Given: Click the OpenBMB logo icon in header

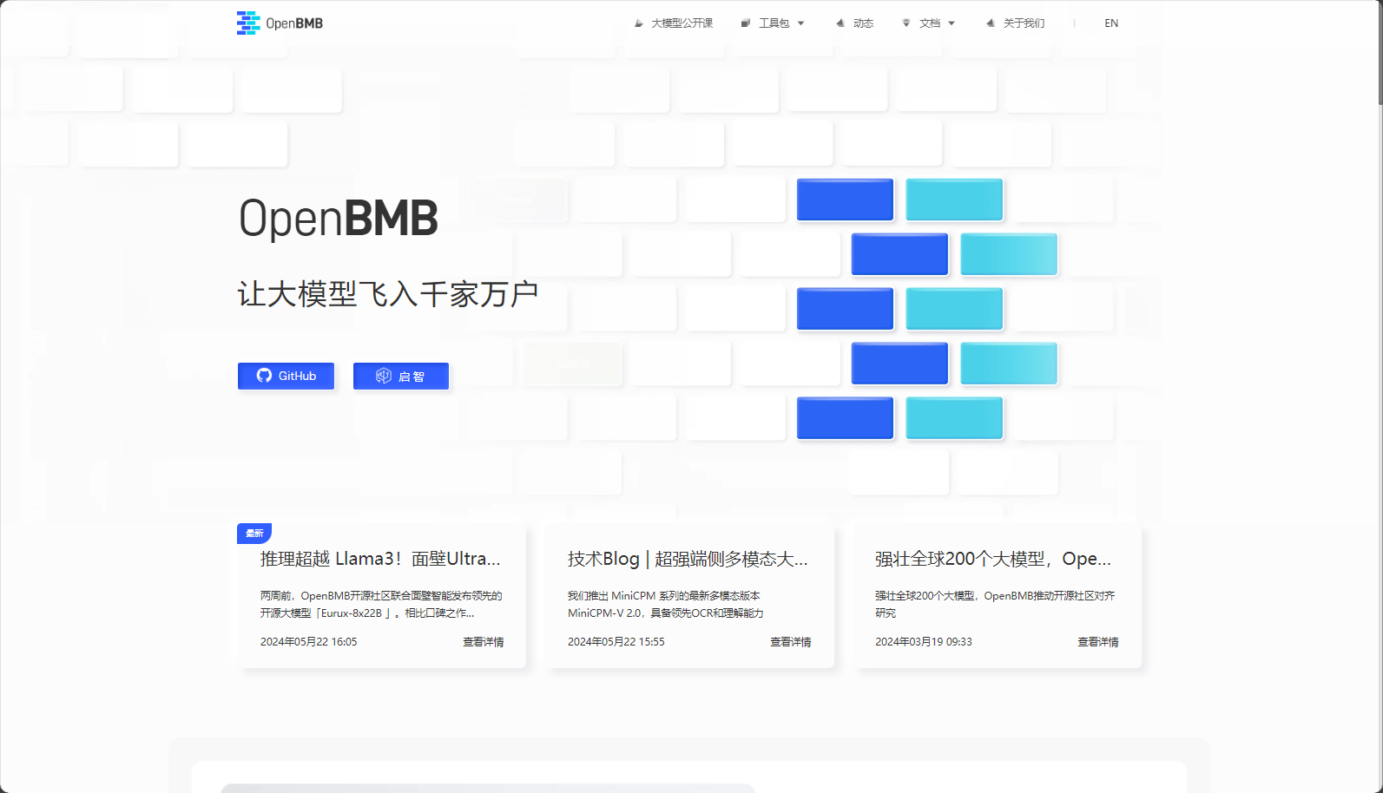Looking at the screenshot, I should 248,23.
